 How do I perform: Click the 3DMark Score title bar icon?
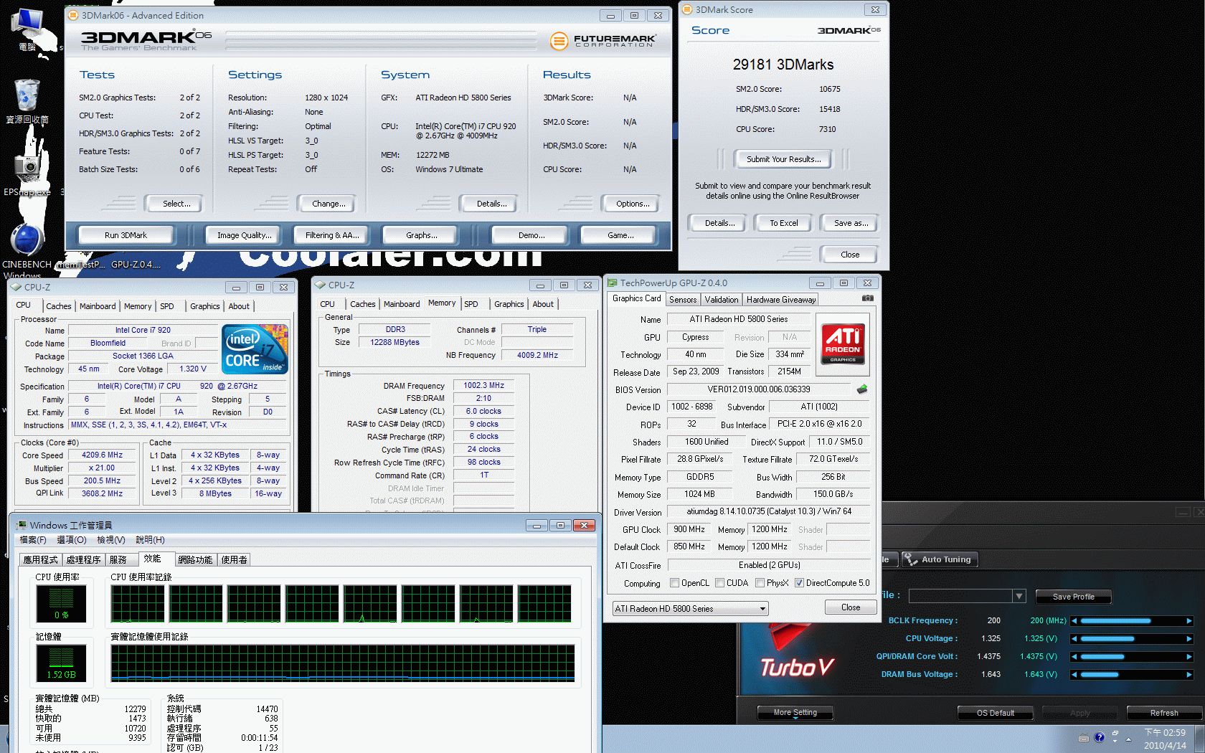click(687, 9)
